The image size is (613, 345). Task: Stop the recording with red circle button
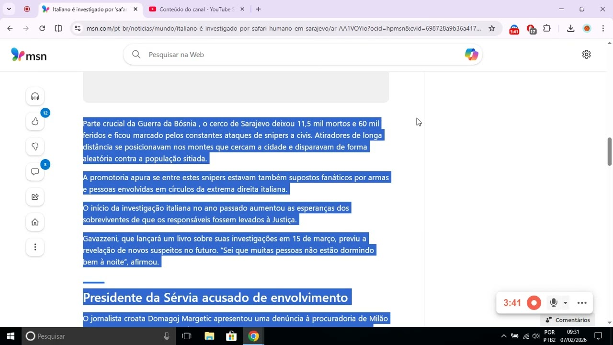click(x=534, y=303)
